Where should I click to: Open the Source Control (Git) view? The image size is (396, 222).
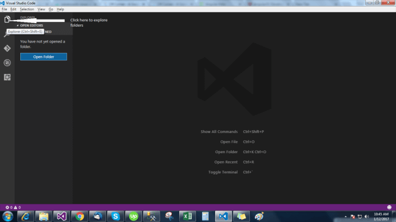(7, 48)
